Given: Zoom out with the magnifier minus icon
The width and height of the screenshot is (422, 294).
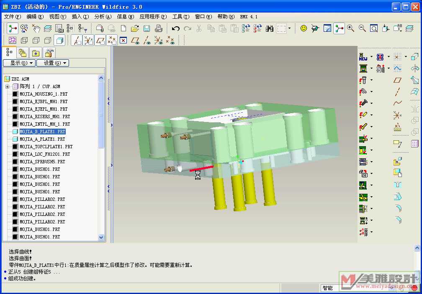Looking at the screenshot, I should tap(362, 28).
